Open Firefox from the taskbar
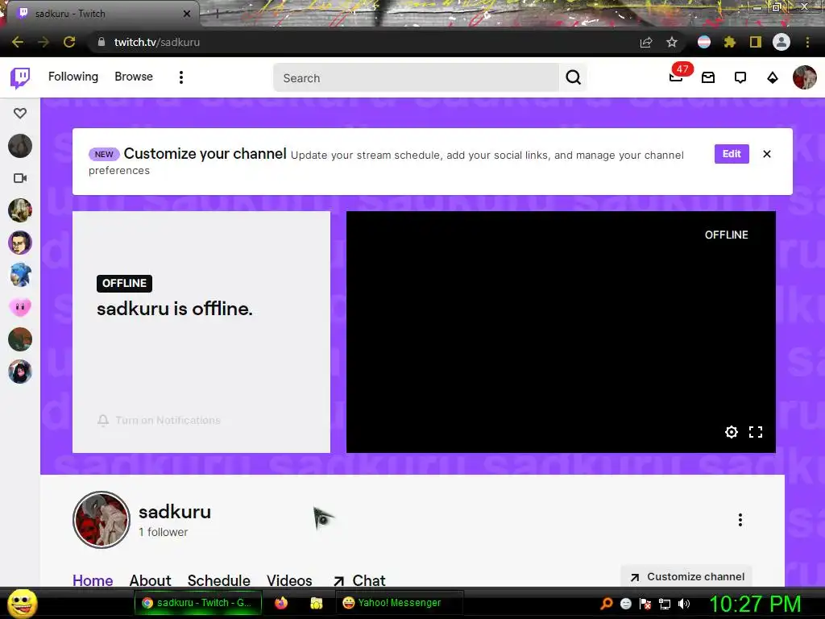This screenshot has height=619, width=825. (281, 603)
